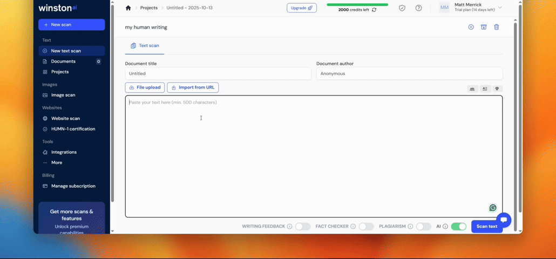The width and height of the screenshot is (556, 259).
Task: Click into the paste text area
Action: point(314,156)
